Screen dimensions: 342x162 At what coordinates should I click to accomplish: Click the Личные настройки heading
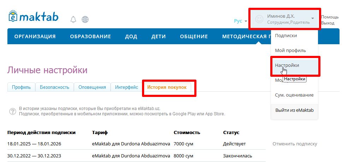[x=47, y=70]
